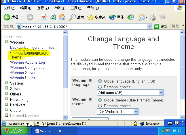Open the 查看(V) menu
Viewport: 186px width, 135px height.
pos(43,8)
